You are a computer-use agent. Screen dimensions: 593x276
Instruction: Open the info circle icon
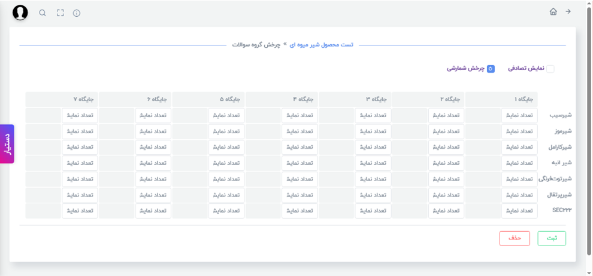tap(77, 13)
